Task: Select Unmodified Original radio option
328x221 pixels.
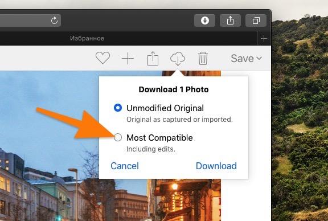Action: click(x=118, y=108)
